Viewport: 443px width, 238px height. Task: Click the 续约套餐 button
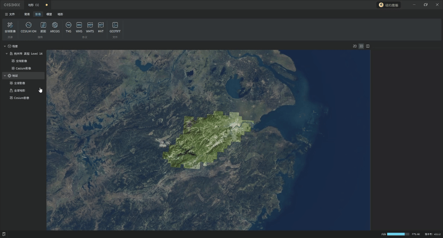(x=389, y=5)
